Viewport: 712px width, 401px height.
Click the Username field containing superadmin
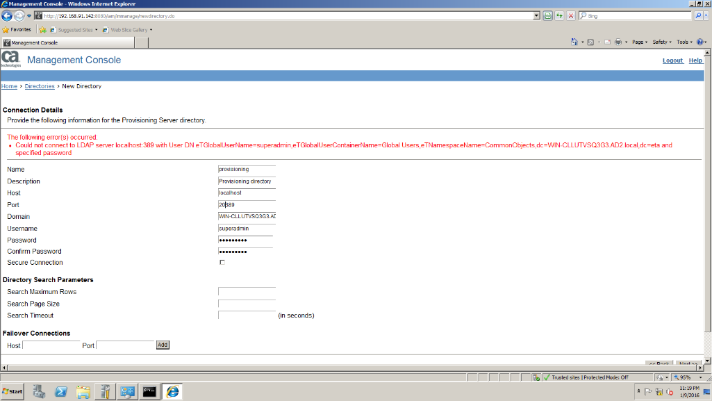tap(247, 229)
